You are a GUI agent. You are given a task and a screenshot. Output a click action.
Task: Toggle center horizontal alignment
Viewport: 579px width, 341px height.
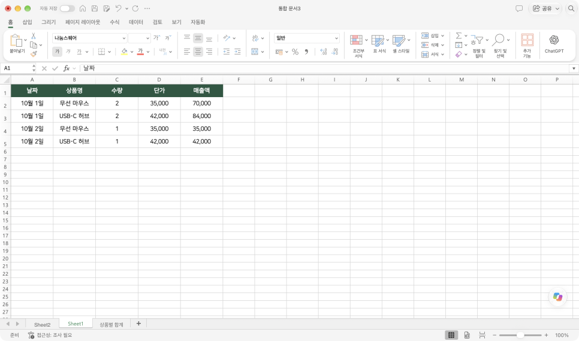[x=198, y=52]
